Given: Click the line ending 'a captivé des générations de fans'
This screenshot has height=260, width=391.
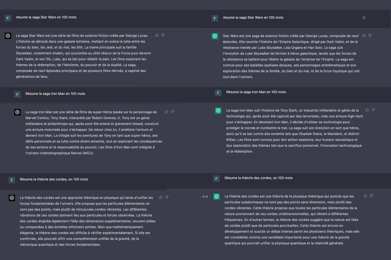Looking at the screenshot, I should point(32,77).
